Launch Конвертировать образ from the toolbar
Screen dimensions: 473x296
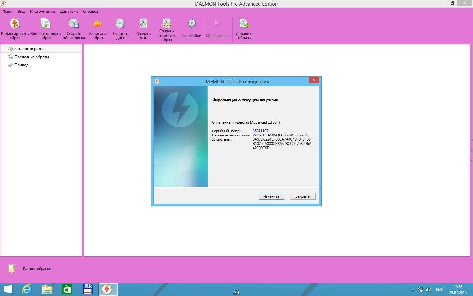click(46, 29)
